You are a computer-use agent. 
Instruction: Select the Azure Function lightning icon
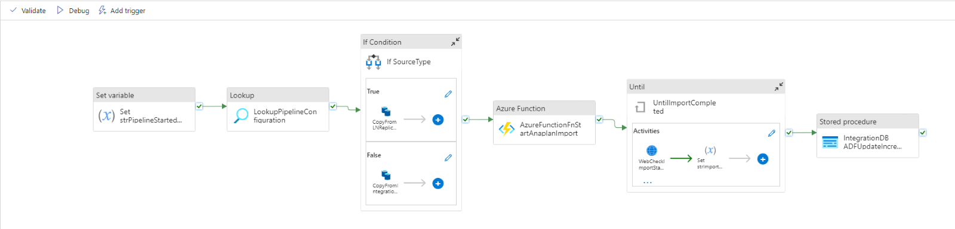[507, 128]
